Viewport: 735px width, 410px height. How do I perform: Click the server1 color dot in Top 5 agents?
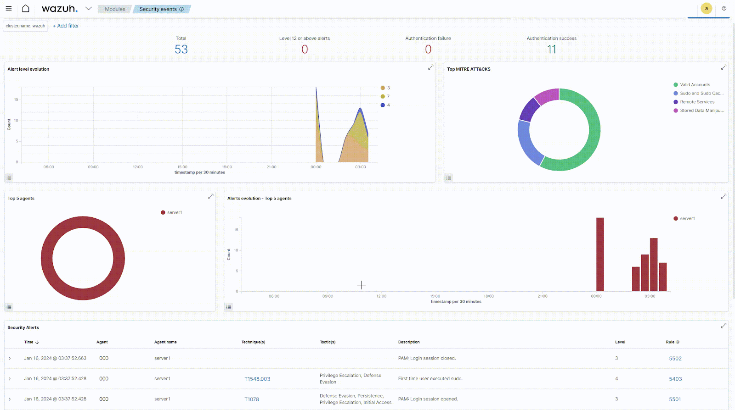tap(163, 213)
